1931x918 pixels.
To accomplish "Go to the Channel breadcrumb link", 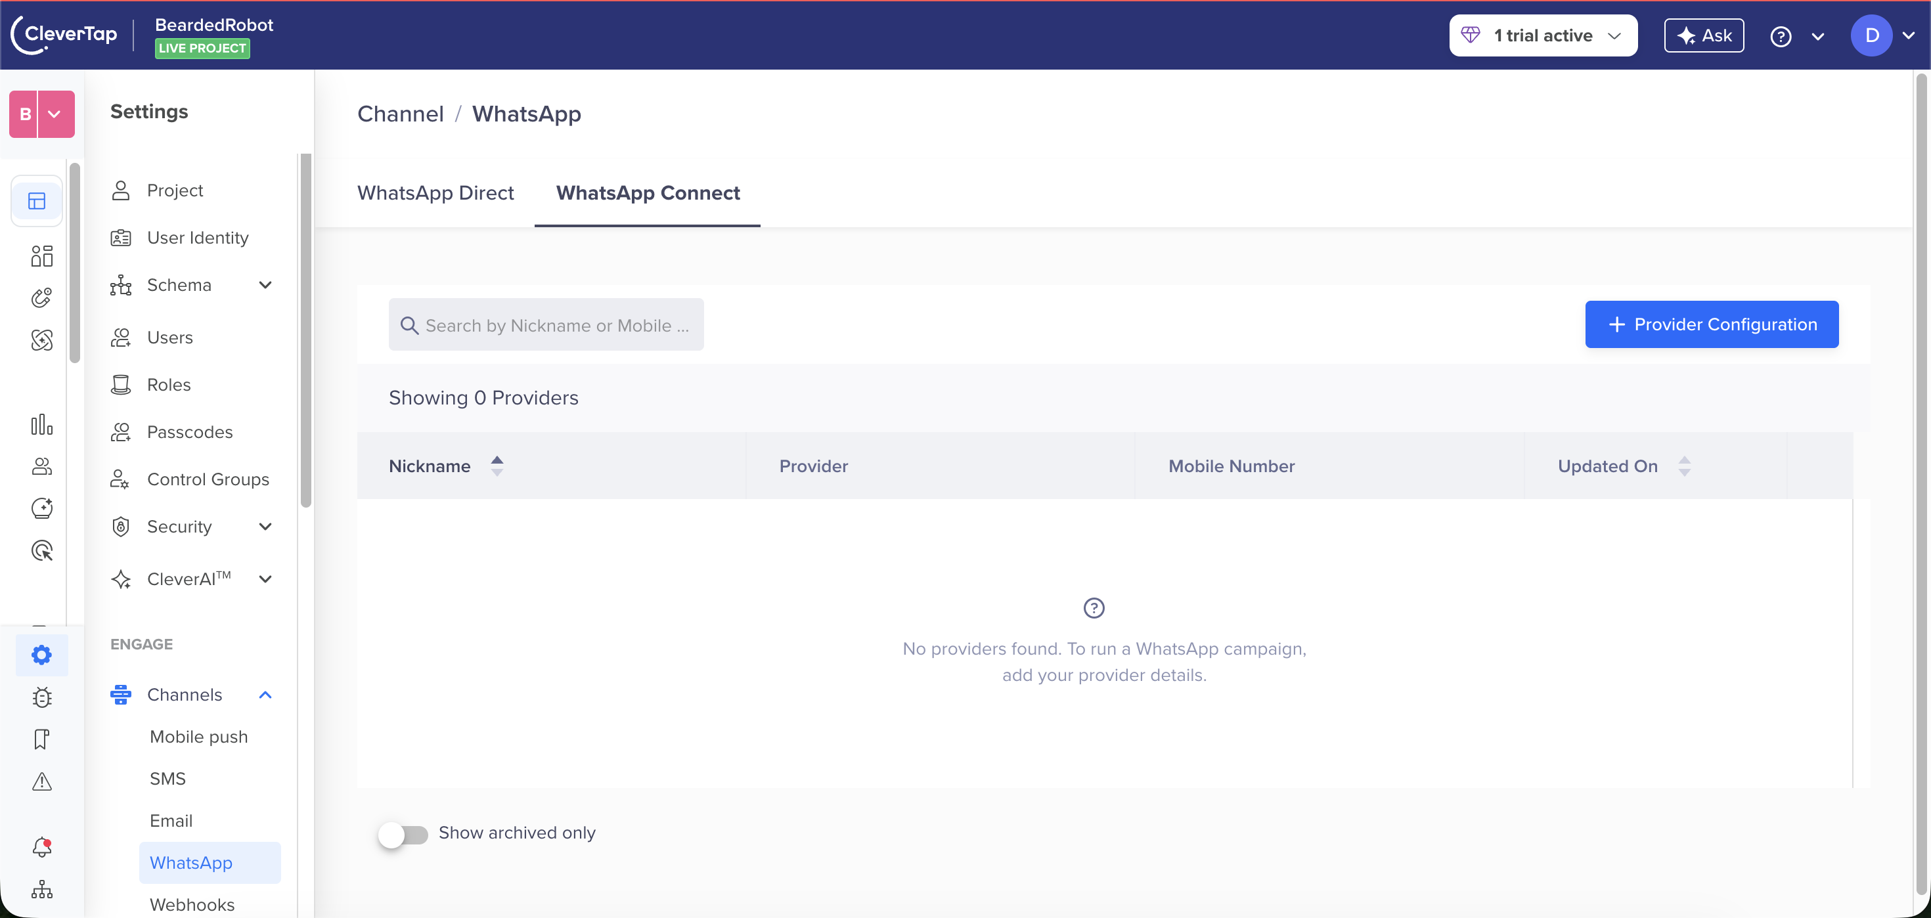I will pos(400,114).
